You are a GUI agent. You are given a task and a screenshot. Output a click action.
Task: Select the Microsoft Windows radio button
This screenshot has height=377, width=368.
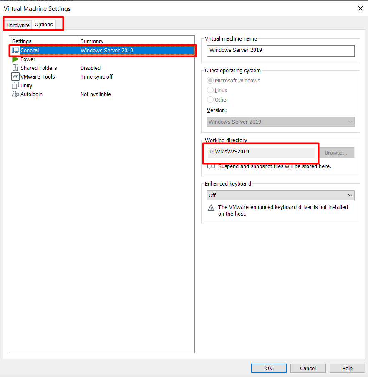tap(211, 80)
